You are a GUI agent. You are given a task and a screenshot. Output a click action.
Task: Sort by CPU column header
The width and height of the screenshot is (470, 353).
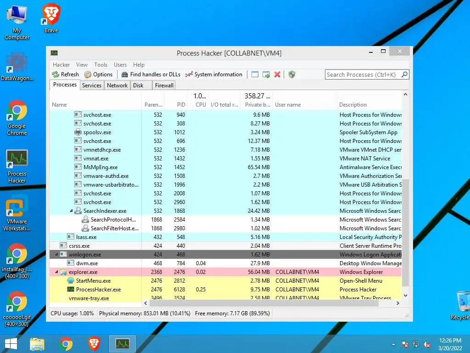click(198, 105)
